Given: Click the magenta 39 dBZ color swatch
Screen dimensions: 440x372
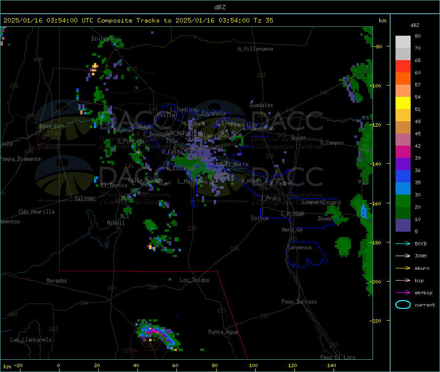Looking at the screenshot, I should [x=403, y=152].
